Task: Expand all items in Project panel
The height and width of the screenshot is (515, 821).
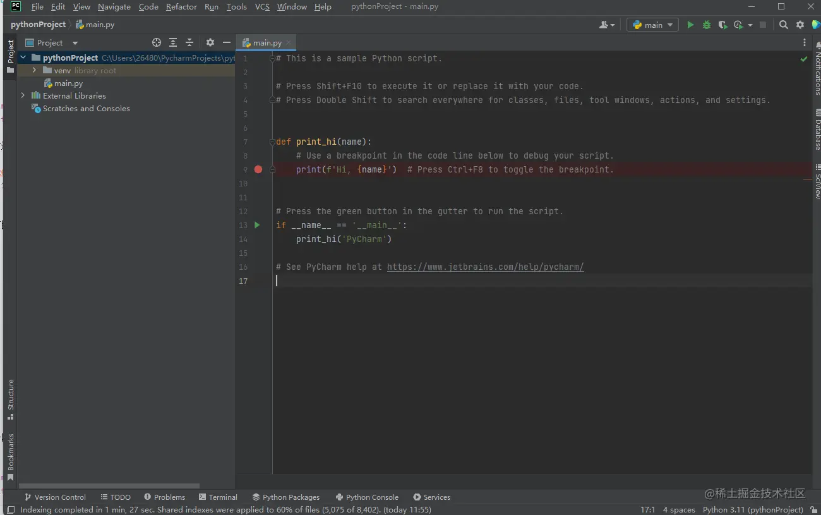Action: 173,43
